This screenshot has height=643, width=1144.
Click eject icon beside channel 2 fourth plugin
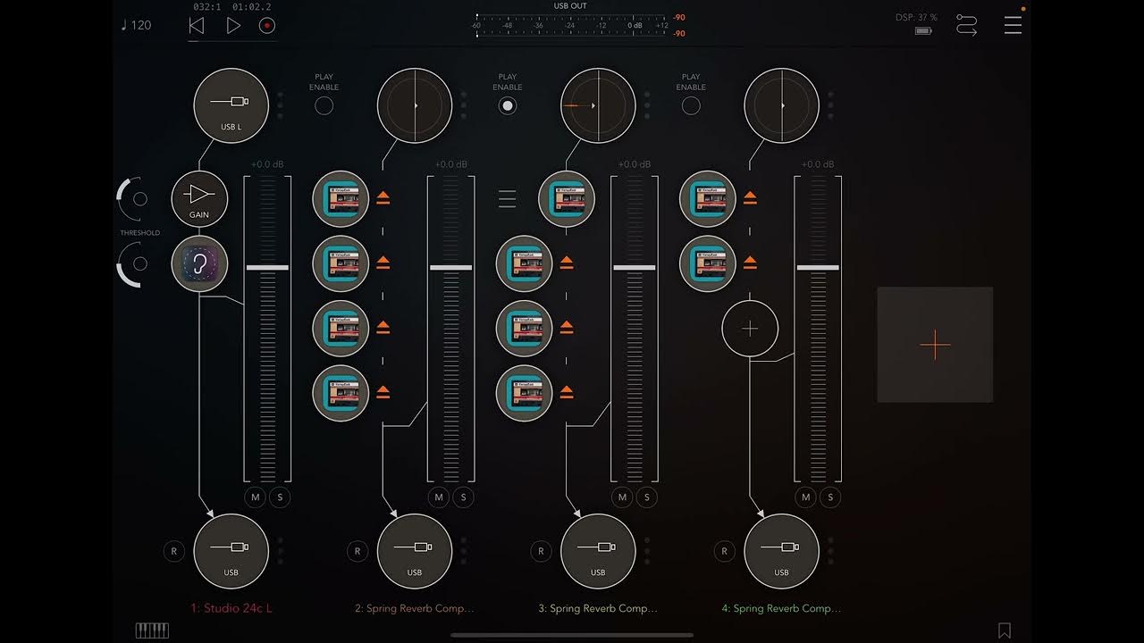383,393
